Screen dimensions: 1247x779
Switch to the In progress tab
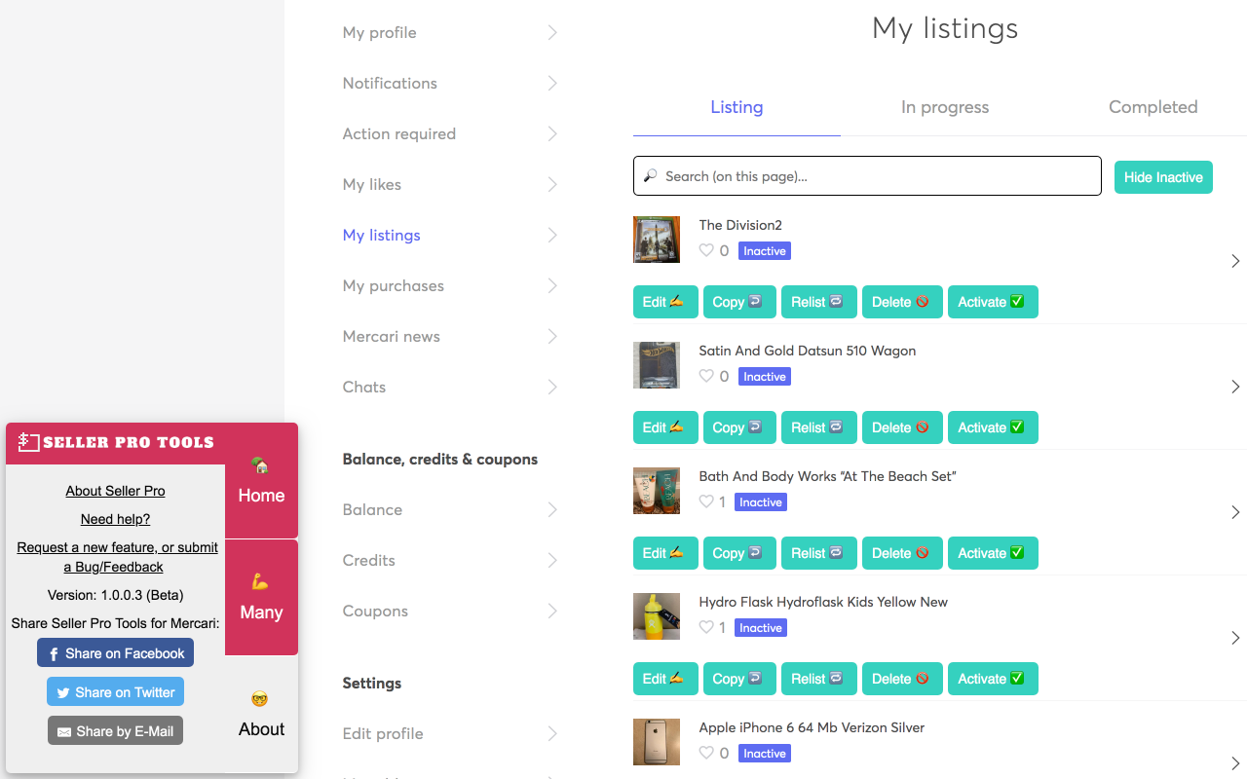(945, 107)
